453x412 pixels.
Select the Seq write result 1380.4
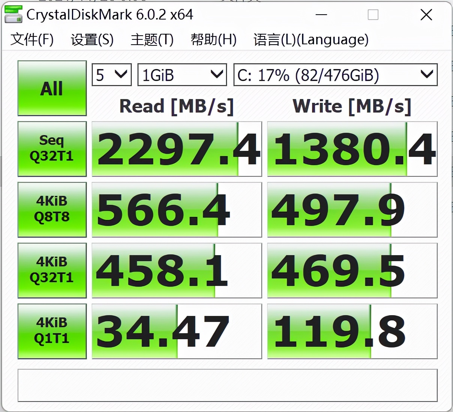pos(352,149)
